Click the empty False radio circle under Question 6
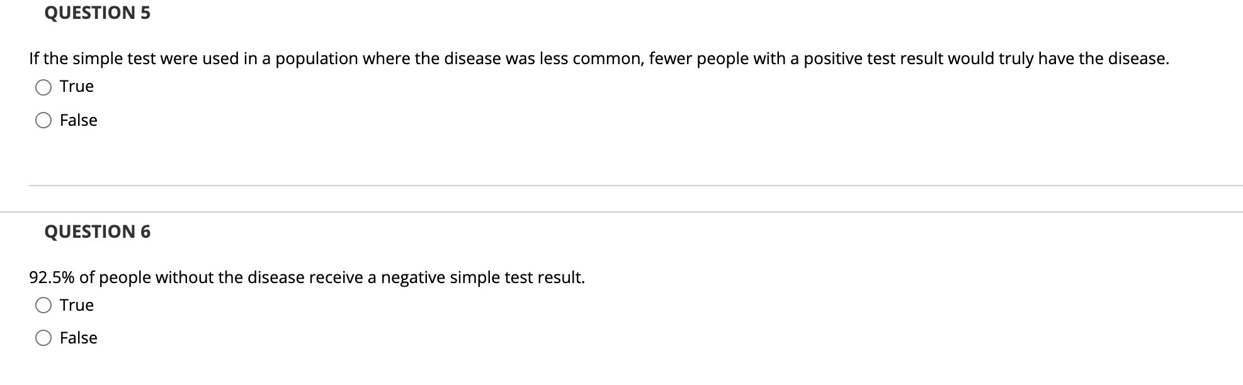1243x385 pixels. [x=43, y=338]
